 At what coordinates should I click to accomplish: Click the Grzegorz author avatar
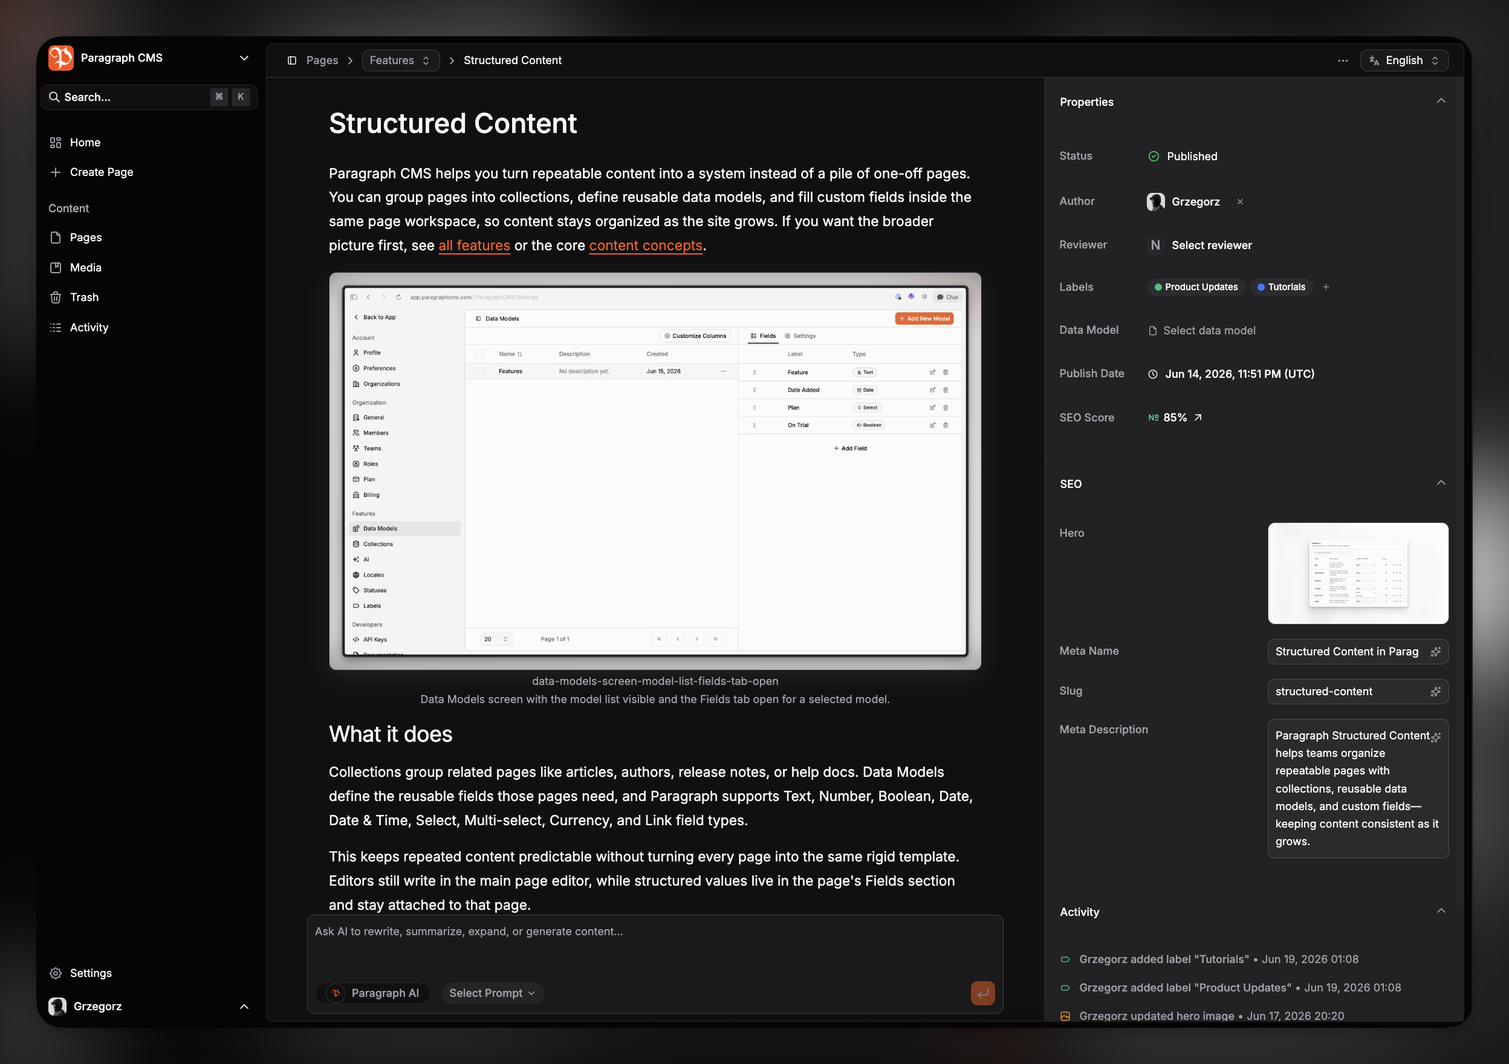1155,202
